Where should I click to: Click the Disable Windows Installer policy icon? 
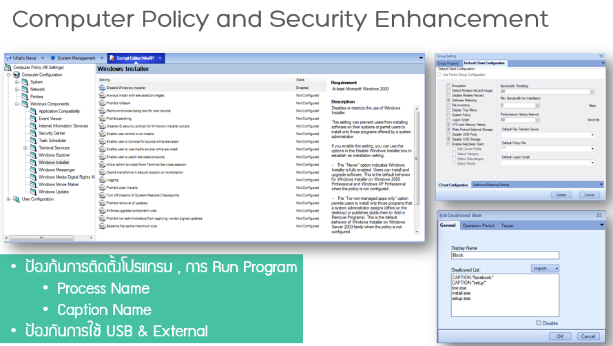[102, 88]
